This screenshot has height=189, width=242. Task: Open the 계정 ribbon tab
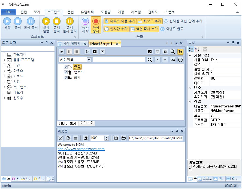pos(121,12)
